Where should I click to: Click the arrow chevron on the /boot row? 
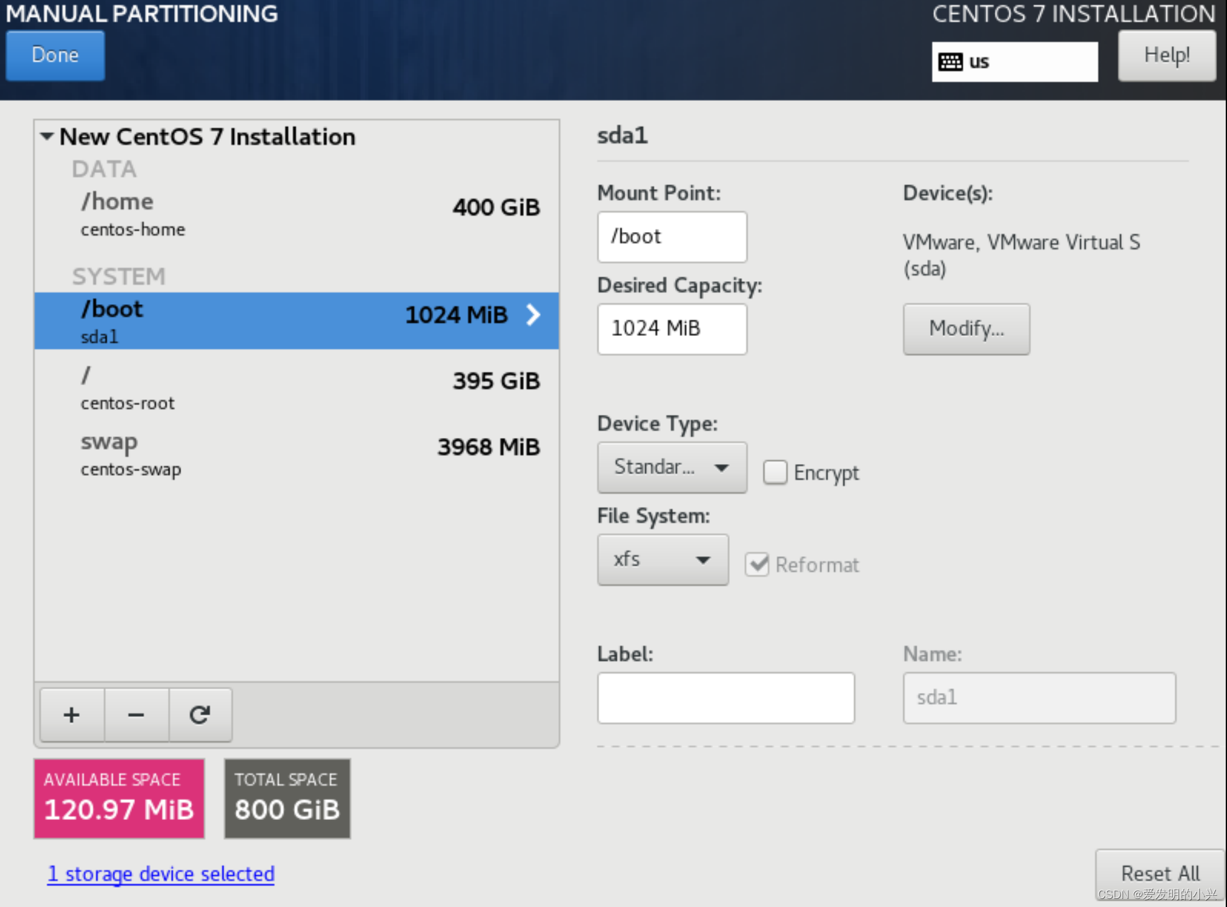point(533,315)
